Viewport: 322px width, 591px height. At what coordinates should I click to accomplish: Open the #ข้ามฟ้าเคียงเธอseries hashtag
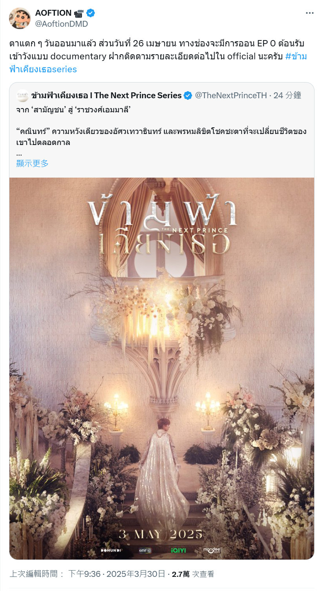[x=158, y=62]
